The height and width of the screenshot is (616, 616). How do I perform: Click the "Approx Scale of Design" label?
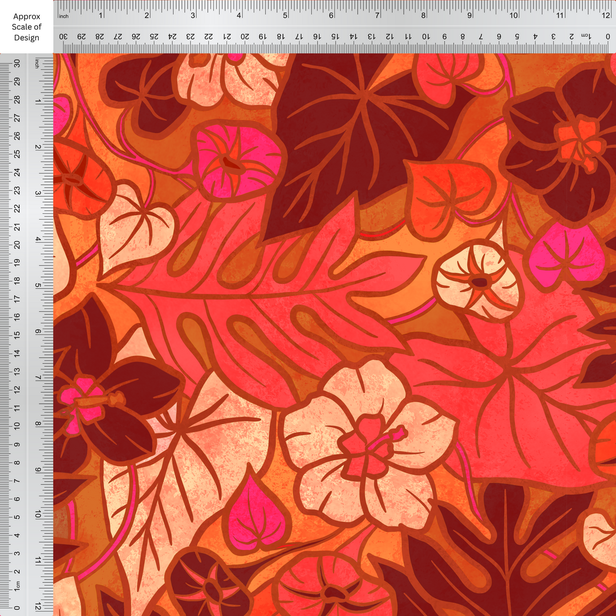click(26, 27)
